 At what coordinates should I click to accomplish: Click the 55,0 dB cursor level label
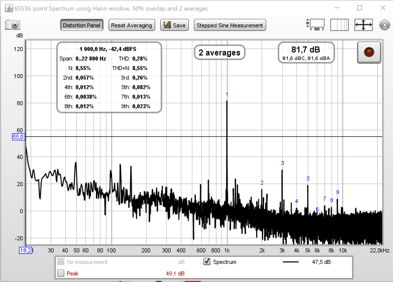pyautogui.click(x=18, y=137)
